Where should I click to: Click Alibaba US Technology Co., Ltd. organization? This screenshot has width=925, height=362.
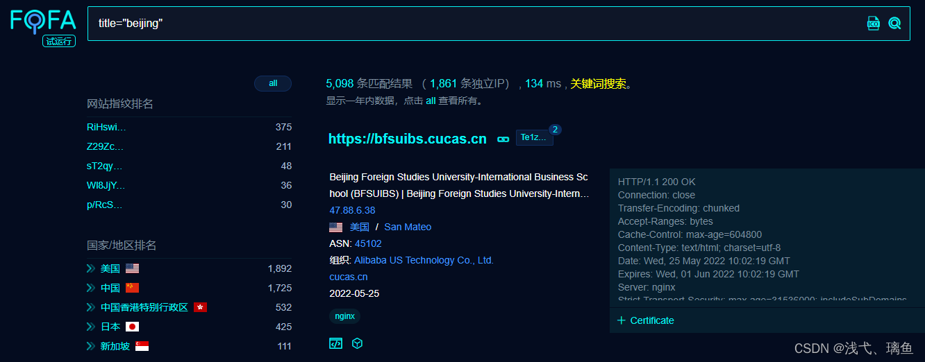424,260
